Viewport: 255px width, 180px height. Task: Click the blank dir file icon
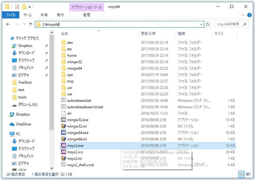[63, 113]
